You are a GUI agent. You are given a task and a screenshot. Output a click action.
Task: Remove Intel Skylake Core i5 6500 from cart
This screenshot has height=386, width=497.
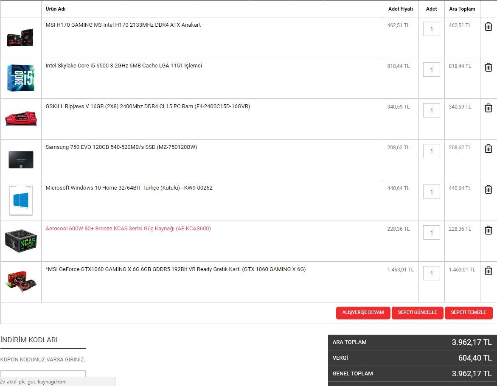[x=488, y=67]
